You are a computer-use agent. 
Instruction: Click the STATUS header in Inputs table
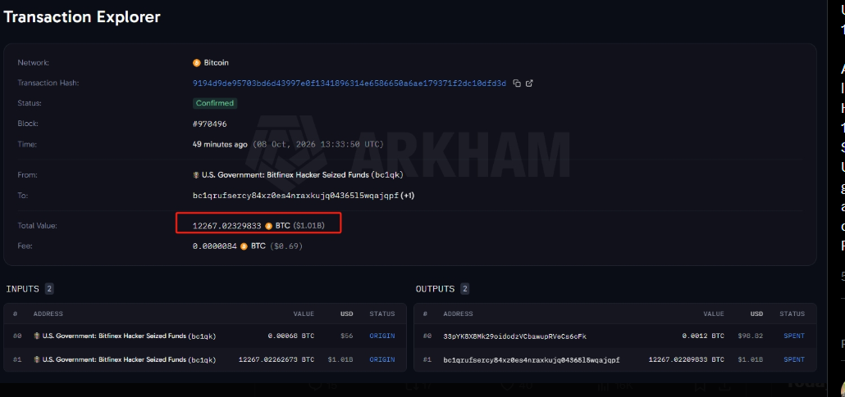(x=382, y=314)
